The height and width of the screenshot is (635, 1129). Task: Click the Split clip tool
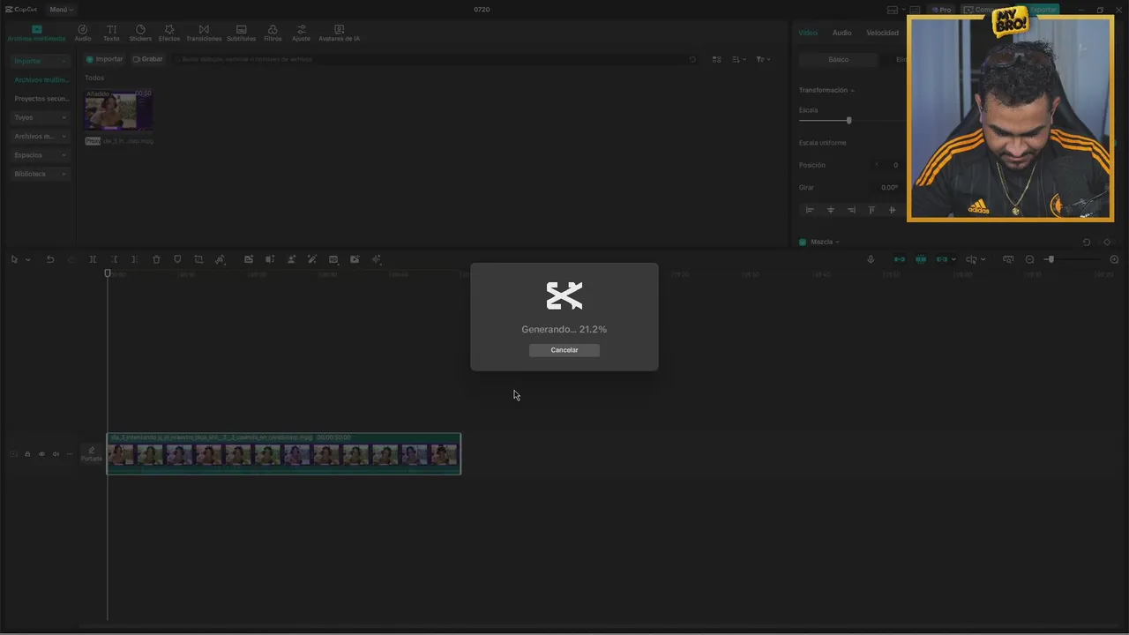[93, 259]
